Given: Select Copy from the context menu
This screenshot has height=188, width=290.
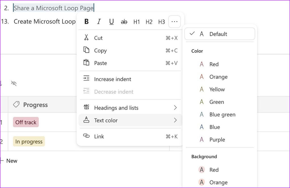Looking at the screenshot, I should pyautogui.click(x=101, y=50).
